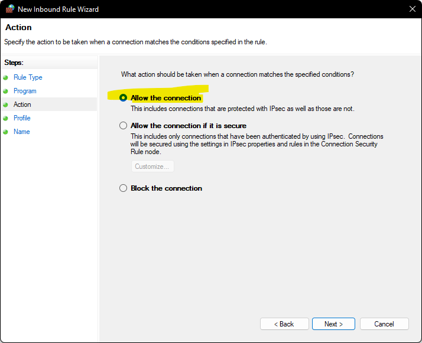Viewport: 422px width, 343px height.
Task: Close the wizard window with X
Action: [x=413, y=9]
